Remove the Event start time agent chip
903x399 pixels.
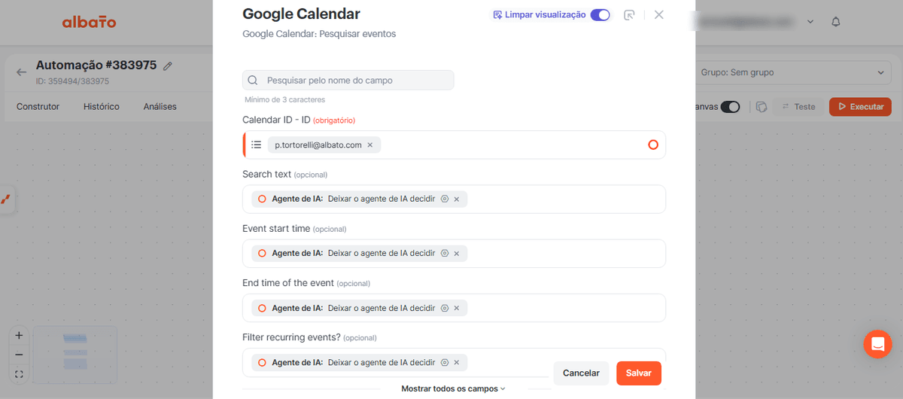tap(457, 253)
